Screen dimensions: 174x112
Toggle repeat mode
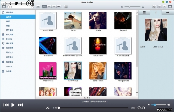point(139,108)
